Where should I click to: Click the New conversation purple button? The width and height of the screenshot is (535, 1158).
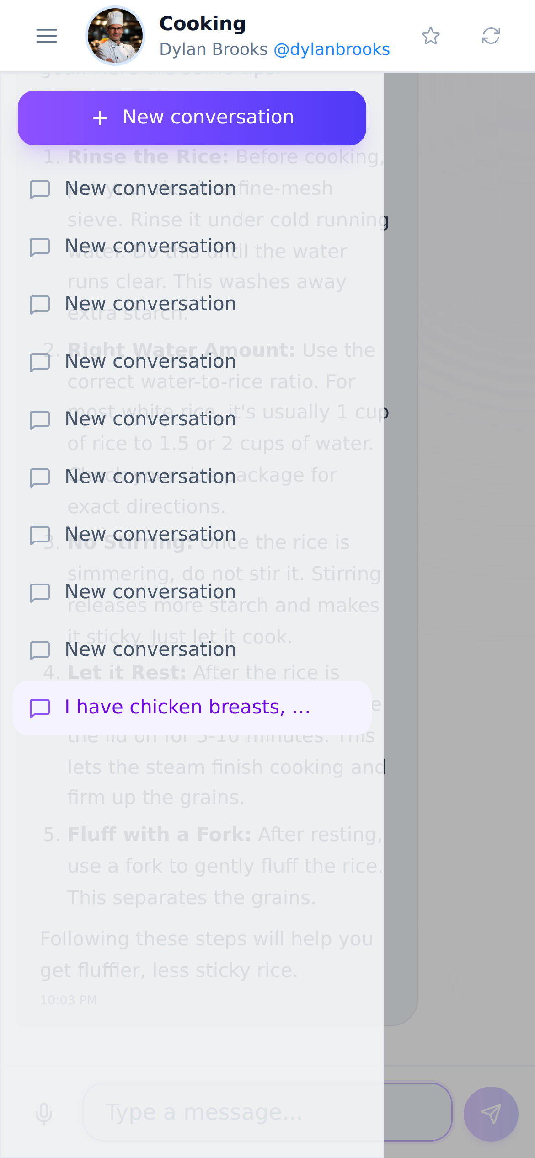coord(192,118)
